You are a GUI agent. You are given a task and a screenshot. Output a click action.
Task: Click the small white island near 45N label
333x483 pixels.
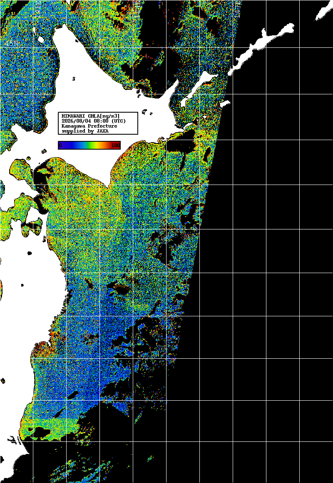point(41,39)
